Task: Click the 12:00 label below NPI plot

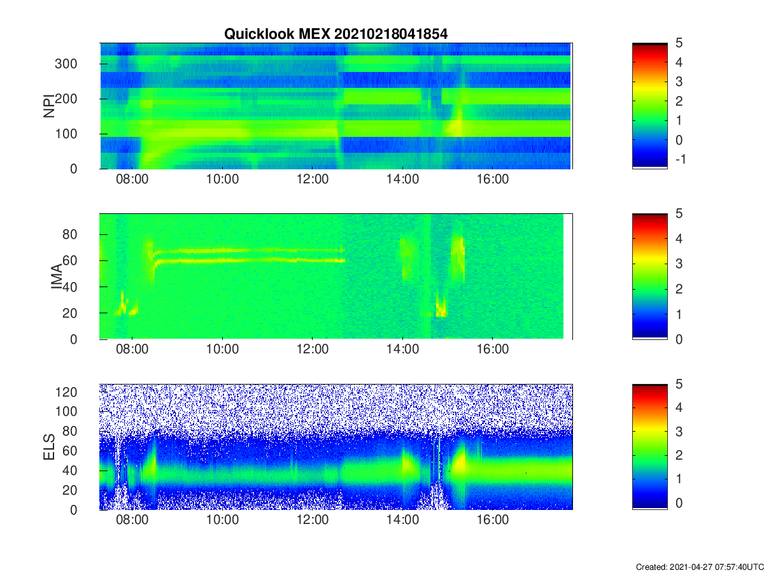Action: (x=313, y=179)
